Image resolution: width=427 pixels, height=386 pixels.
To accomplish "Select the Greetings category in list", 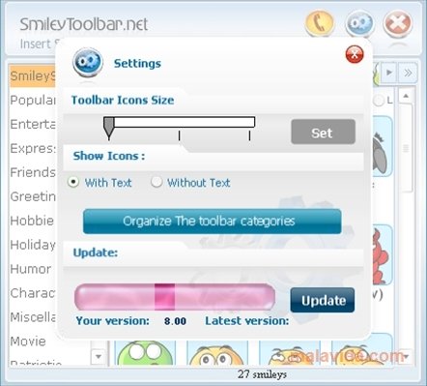I will 33,196.
